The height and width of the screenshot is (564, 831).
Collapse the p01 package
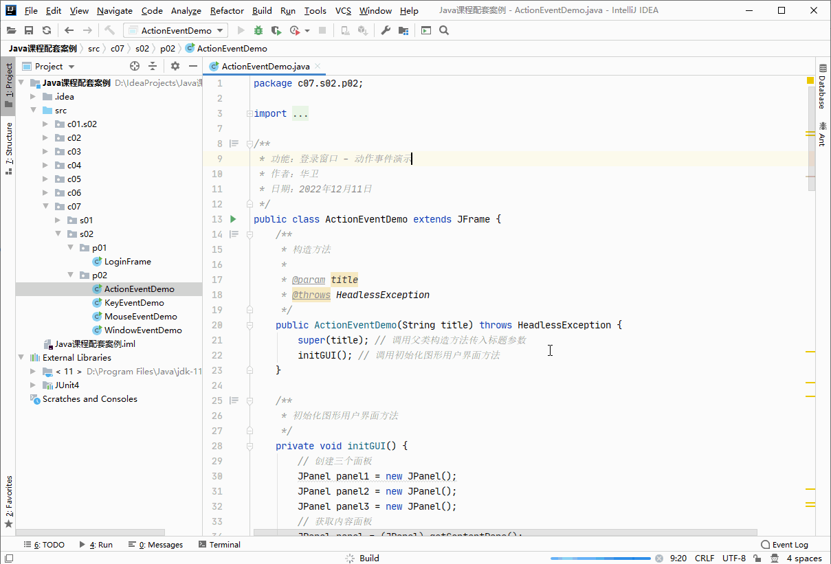point(70,247)
